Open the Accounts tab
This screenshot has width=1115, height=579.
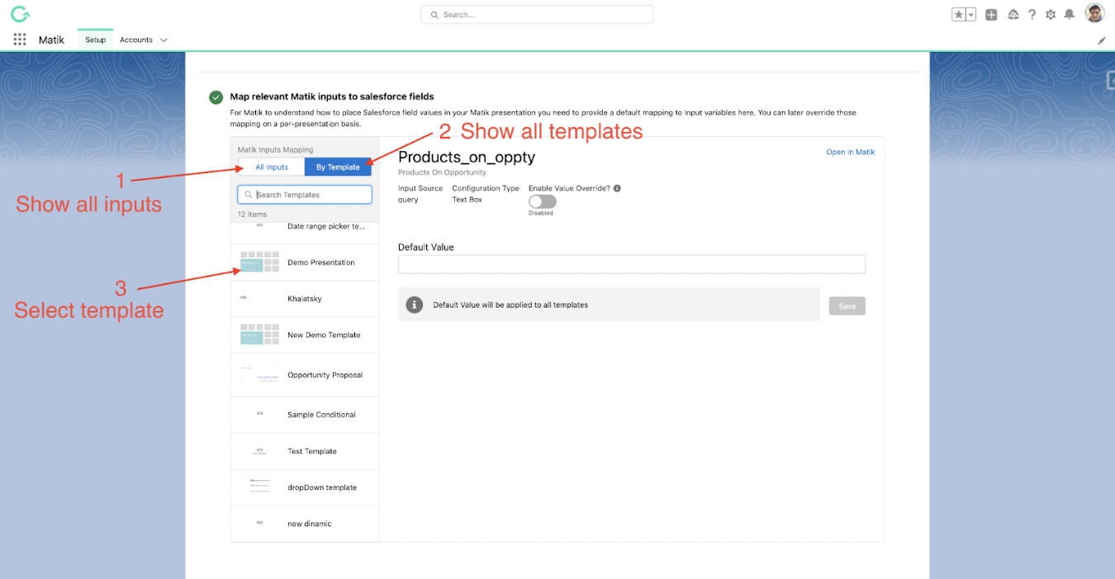tap(136, 40)
